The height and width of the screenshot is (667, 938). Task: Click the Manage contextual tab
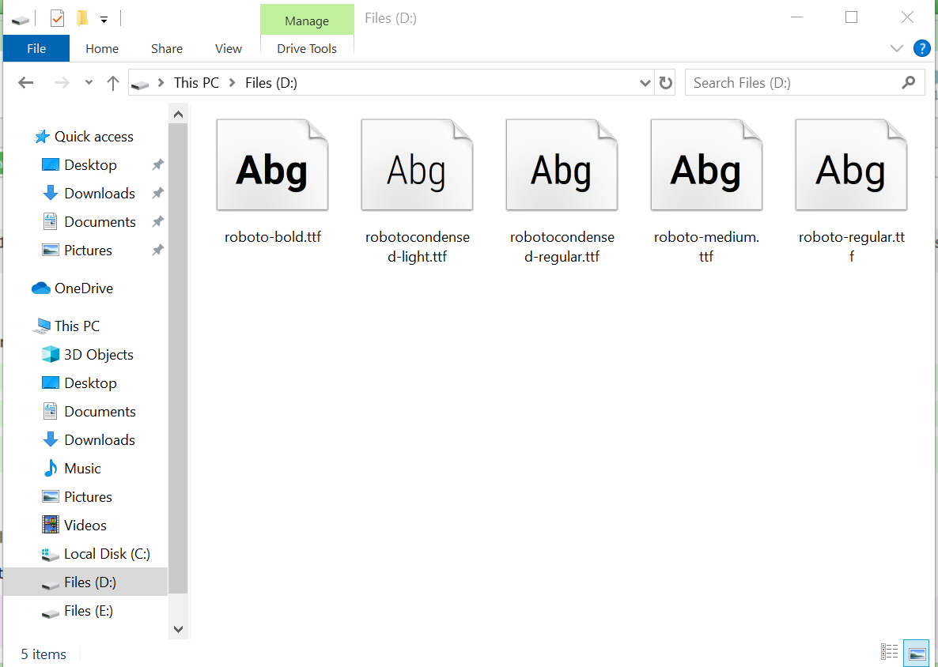coord(307,21)
